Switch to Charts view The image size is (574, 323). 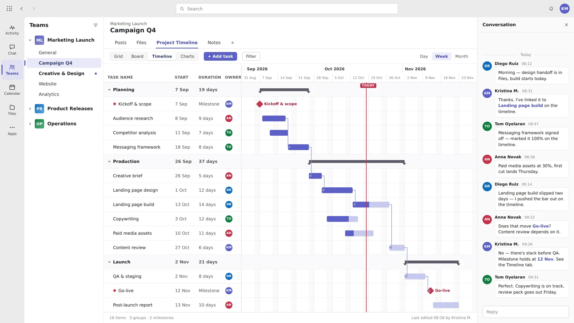tap(187, 56)
